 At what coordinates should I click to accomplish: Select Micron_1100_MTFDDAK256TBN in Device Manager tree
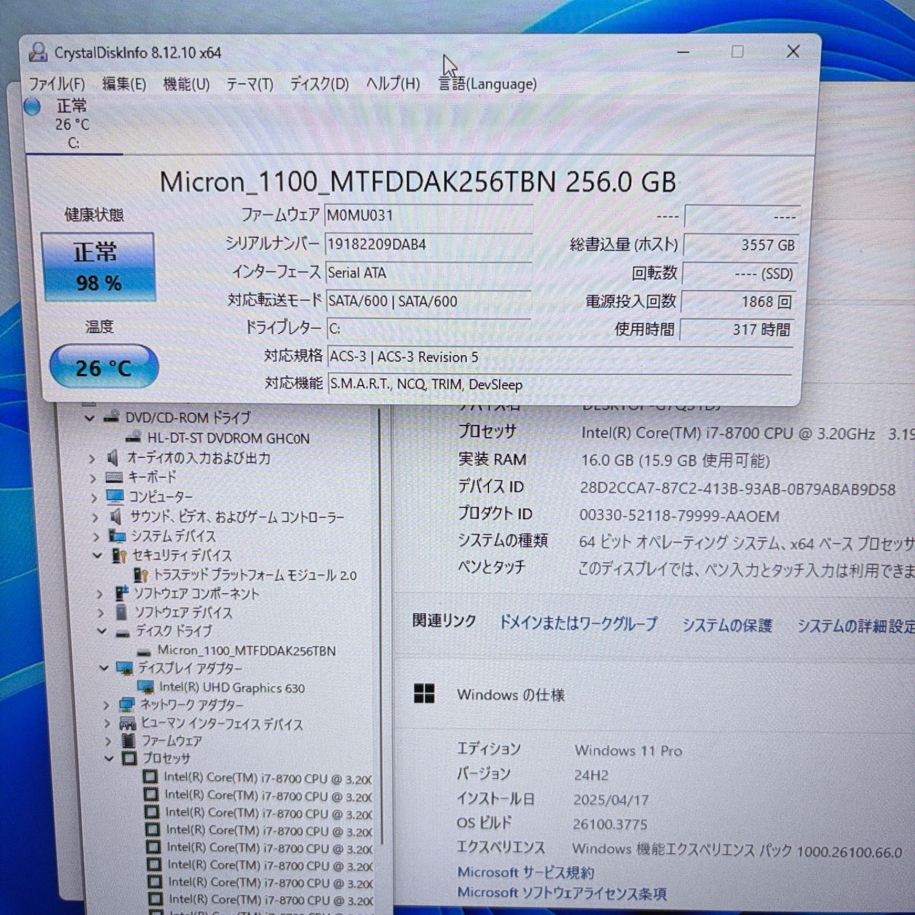(246, 651)
